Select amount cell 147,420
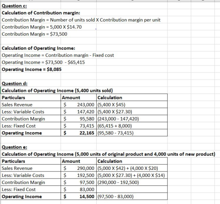220x204 pixels. (x=79, y=112)
